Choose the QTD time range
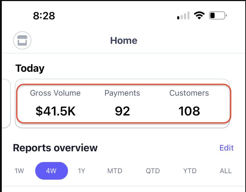The height and width of the screenshot is (192, 246). [x=153, y=171]
